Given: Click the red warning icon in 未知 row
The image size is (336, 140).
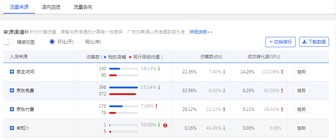Looking at the screenshot, I should [165, 125].
